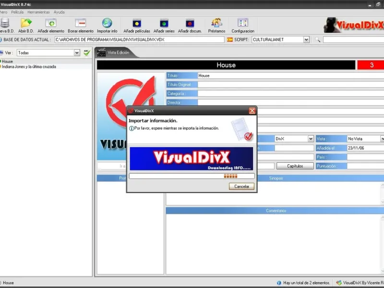
Task: Open Configuracion toolbar icon
Action: click(x=243, y=23)
